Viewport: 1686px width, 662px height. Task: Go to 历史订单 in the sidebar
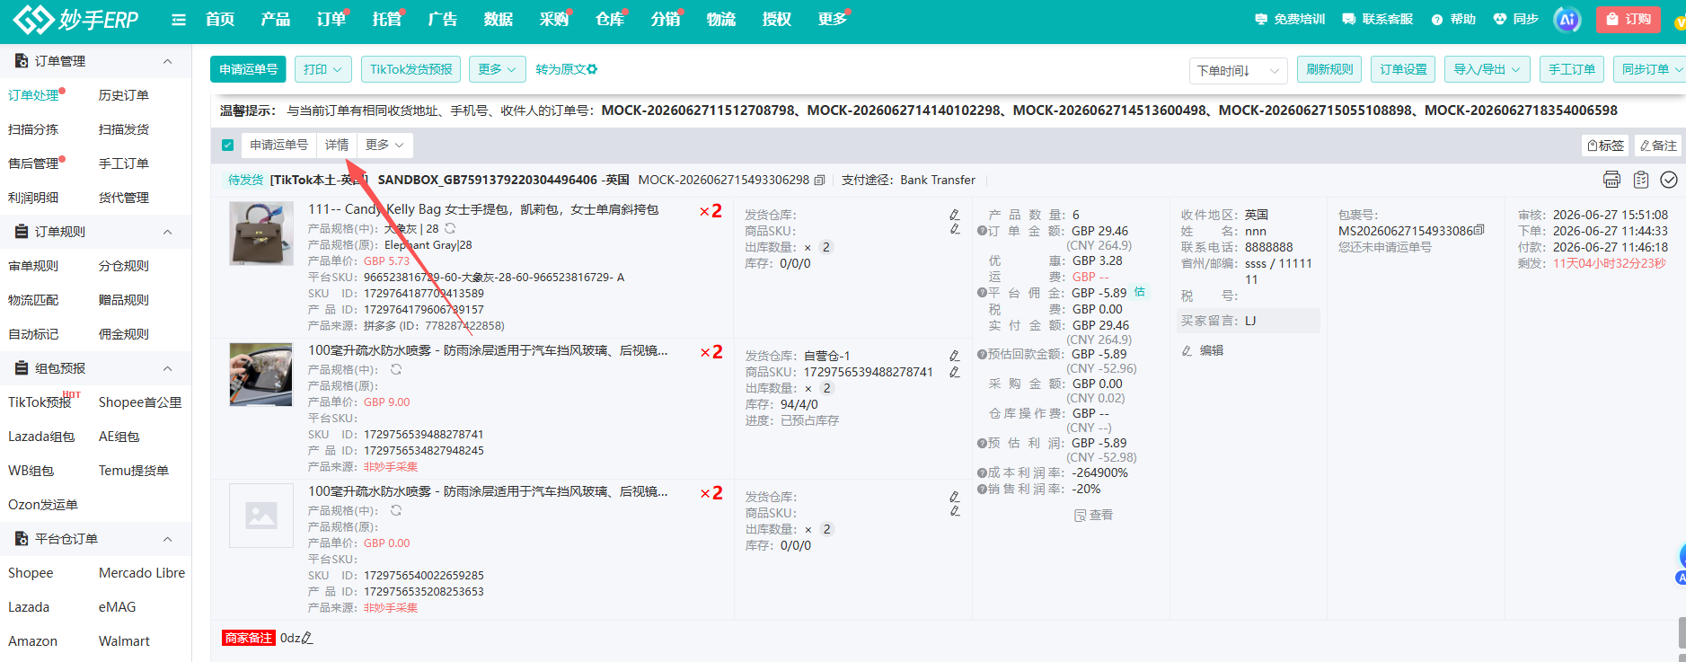pyautogui.click(x=124, y=95)
